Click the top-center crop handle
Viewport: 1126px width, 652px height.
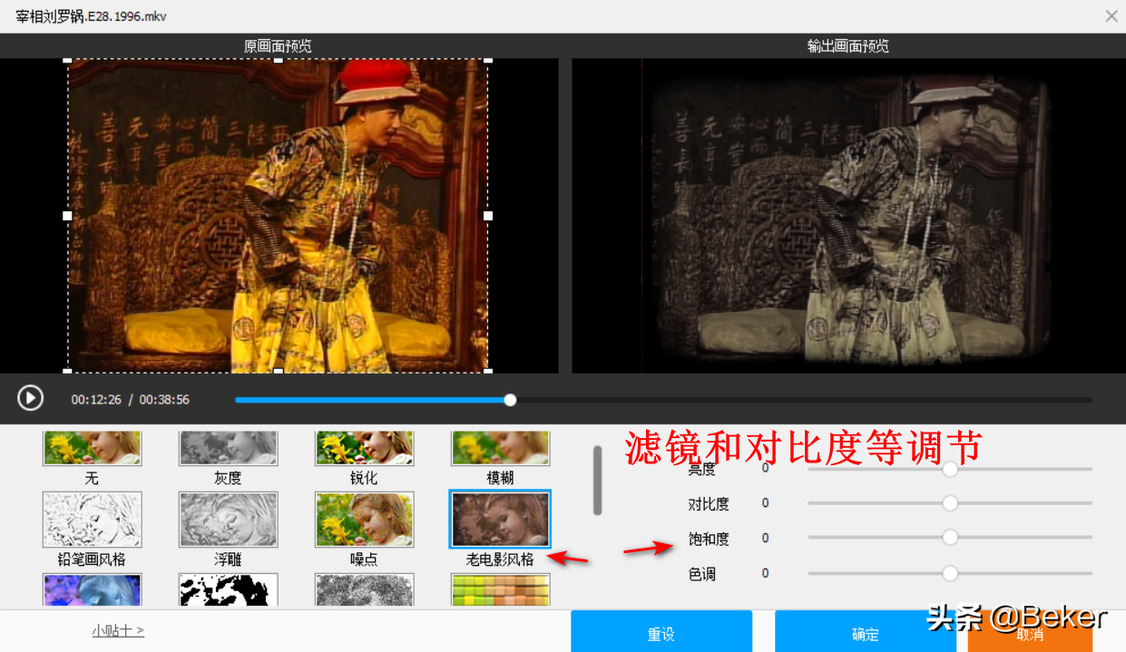(279, 59)
